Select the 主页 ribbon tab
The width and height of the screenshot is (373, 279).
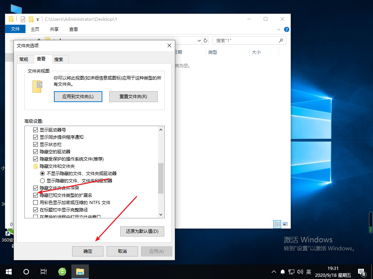coord(35,29)
